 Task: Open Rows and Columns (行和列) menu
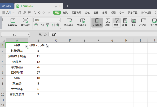144,23
